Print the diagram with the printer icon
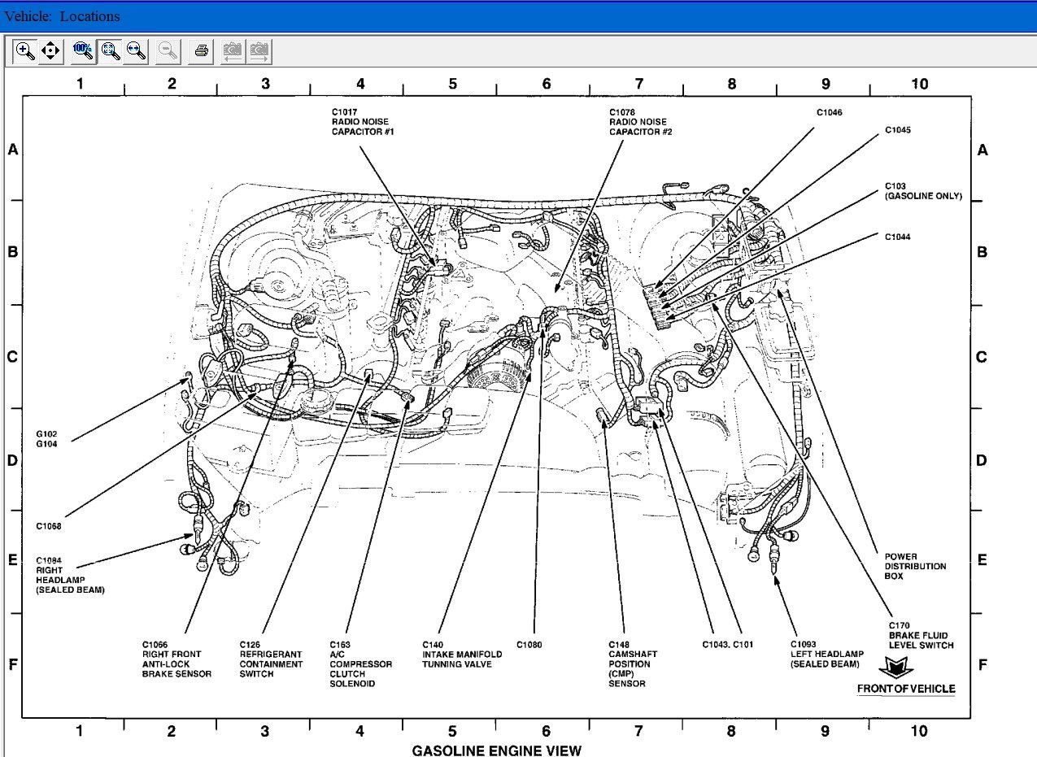 point(202,51)
